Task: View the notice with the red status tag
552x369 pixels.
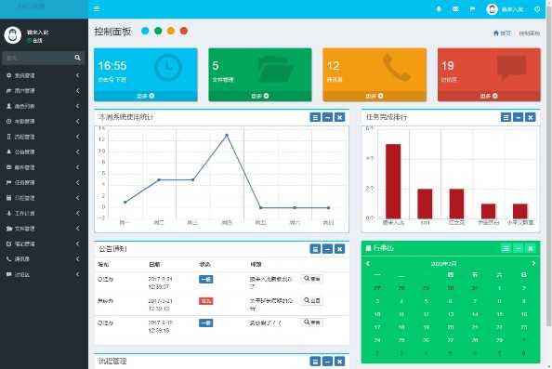Action: [x=312, y=300]
